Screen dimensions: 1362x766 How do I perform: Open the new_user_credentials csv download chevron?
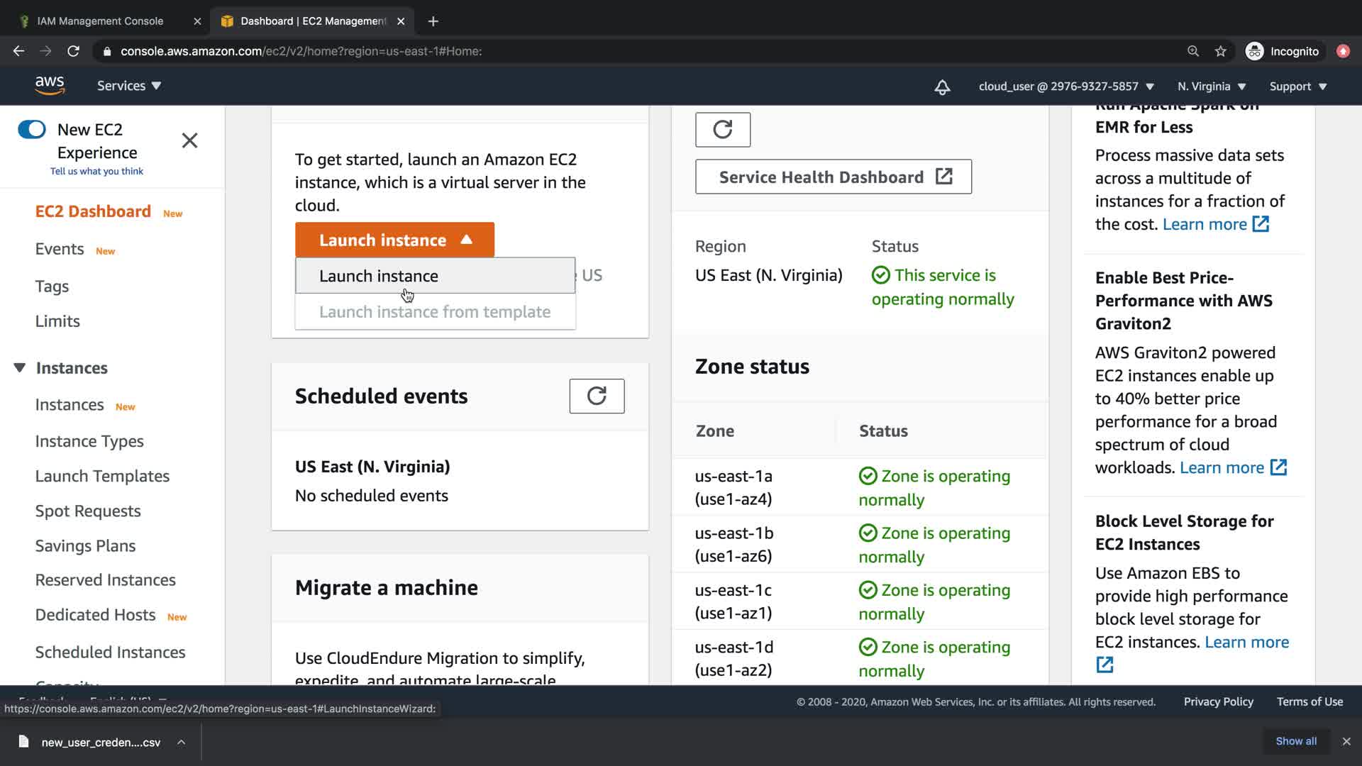pyautogui.click(x=182, y=742)
